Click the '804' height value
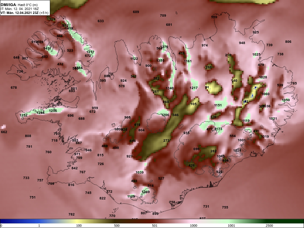The height and width of the screenshot is (228, 304). point(141,130)
